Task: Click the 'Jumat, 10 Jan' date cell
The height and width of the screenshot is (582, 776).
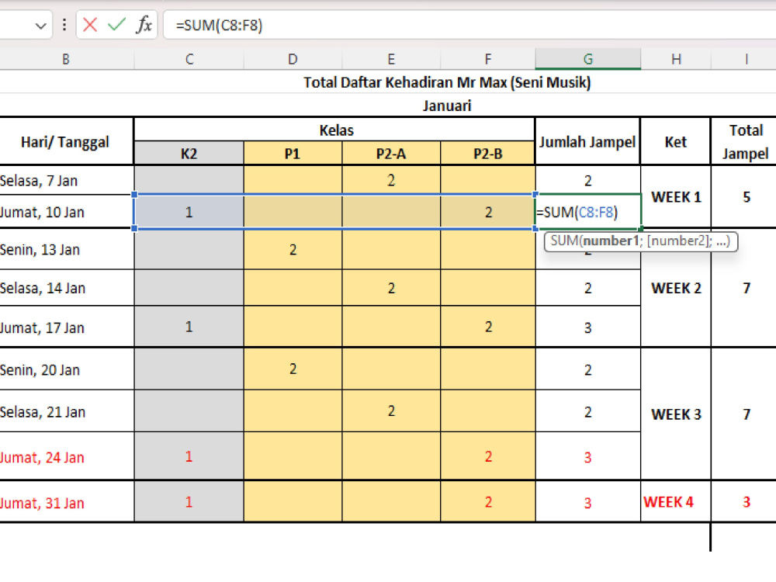Action: pos(66,212)
